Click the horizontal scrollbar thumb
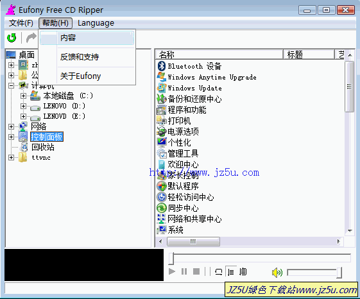Screen dimensions: 360x299 coord(193,241)
